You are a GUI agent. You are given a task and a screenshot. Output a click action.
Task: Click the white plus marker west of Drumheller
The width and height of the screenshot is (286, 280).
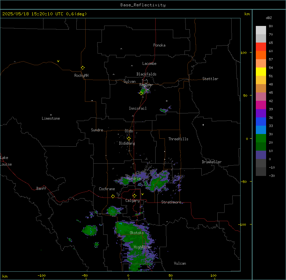pos(203,125)
